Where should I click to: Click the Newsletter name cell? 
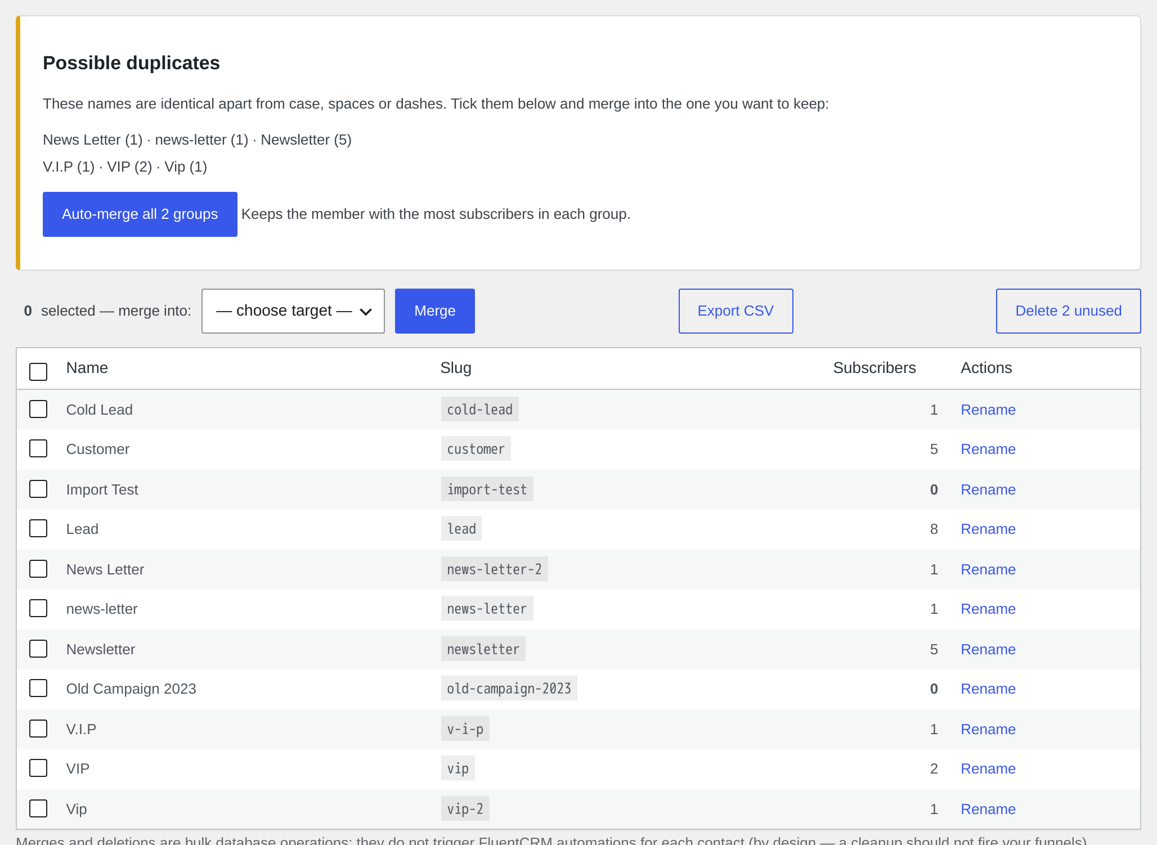coord(101,649)
